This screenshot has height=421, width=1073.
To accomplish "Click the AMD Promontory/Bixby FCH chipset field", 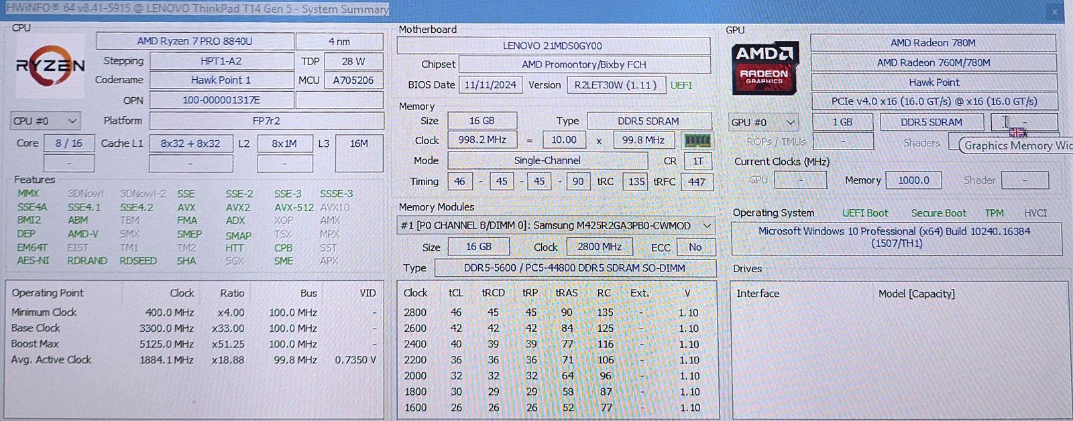I will point(584,64).
